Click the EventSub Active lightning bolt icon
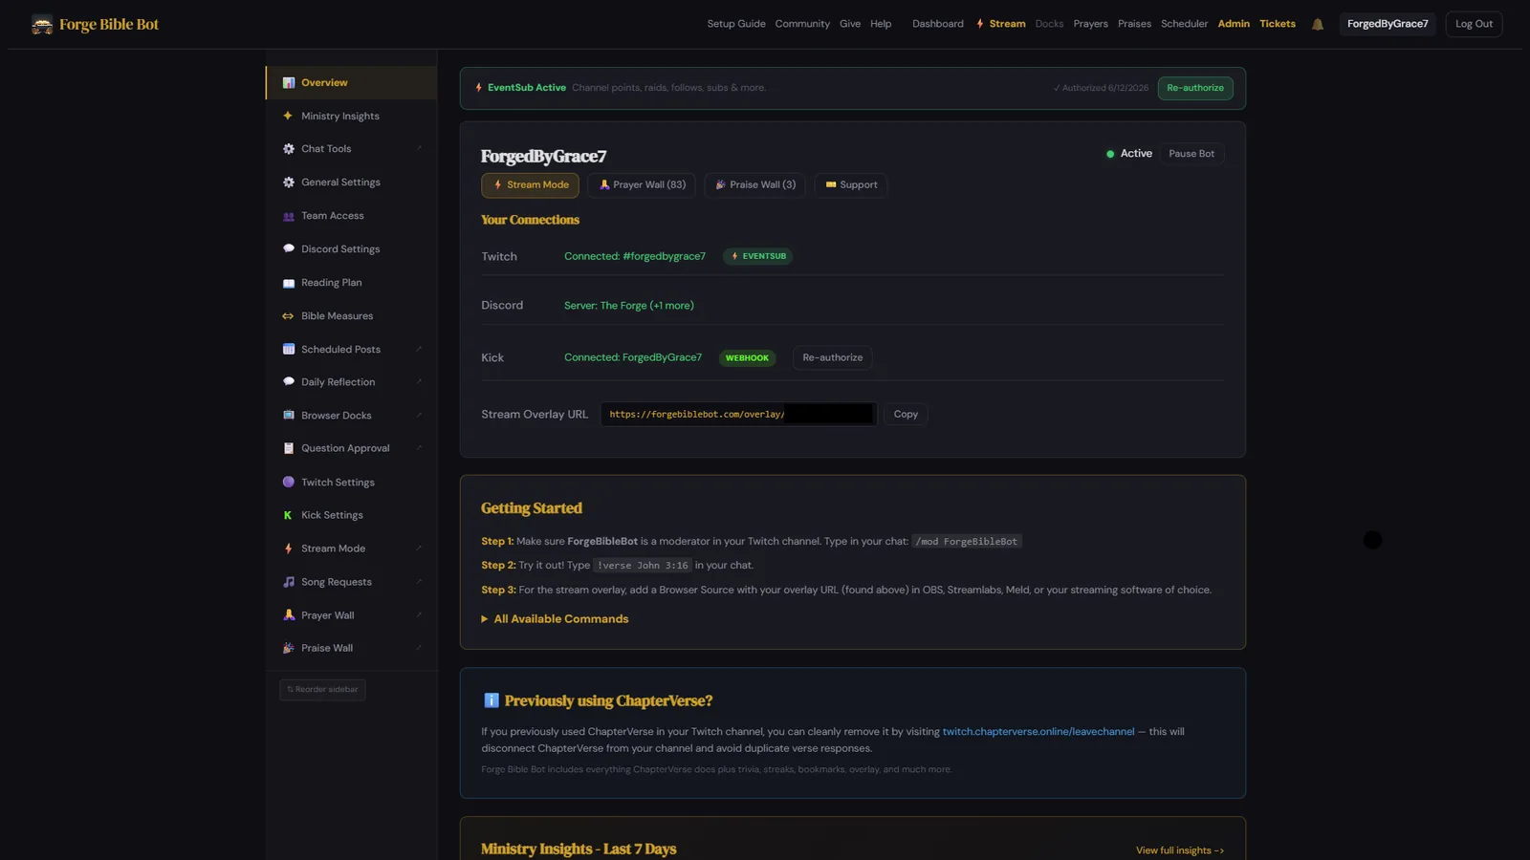 [x=479, y=88]
